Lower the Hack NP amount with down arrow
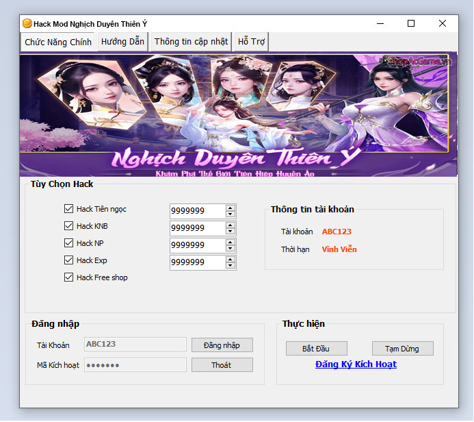Image resolution: width=474 pixels, height=422 pixels. tap(231, 249)
